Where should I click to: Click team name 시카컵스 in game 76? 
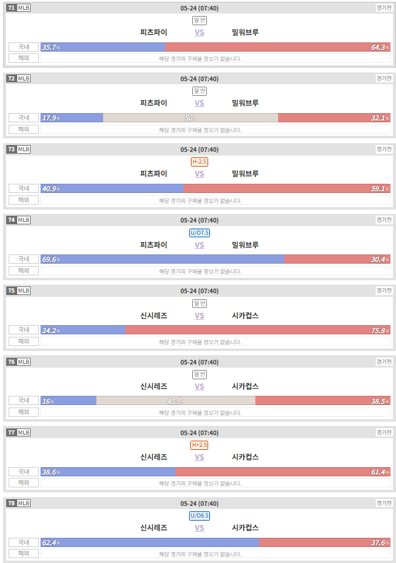tap(246, 387)
